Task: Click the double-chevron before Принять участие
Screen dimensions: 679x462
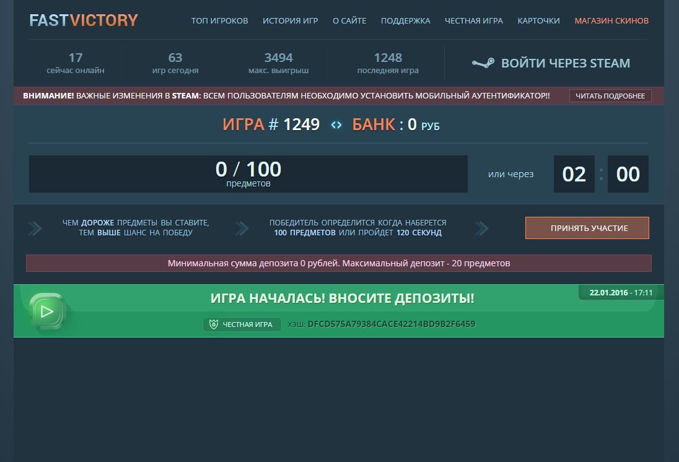Action: [x=481, y=229]
